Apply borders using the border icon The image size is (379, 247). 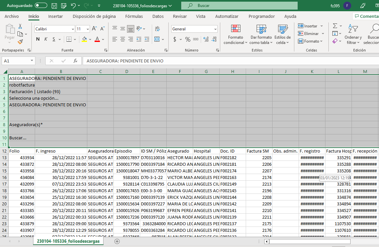click(x=69, y=39)
